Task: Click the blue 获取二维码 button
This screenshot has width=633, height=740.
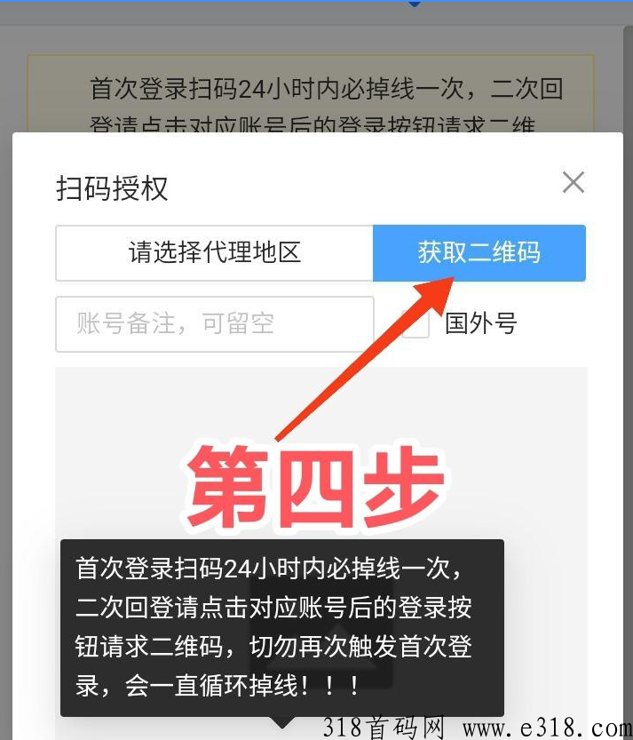Action: (479, 253)
